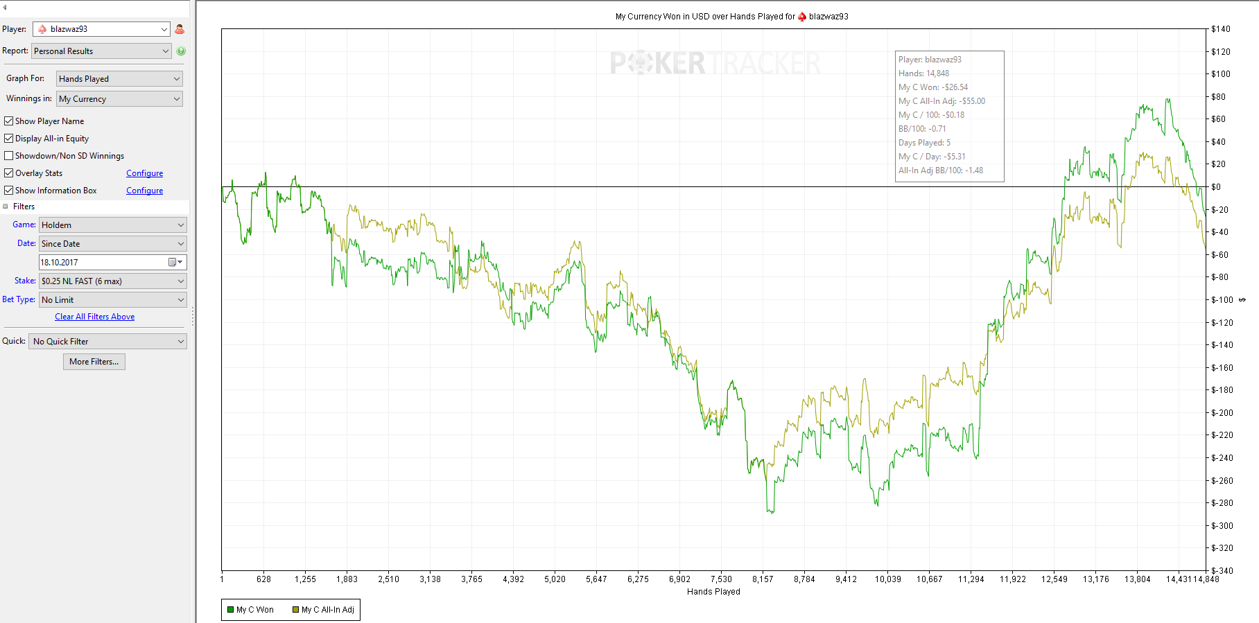
Task: Click the sidebar splitter handle dots
Action: pyautogui.click(x=193, y=317)
